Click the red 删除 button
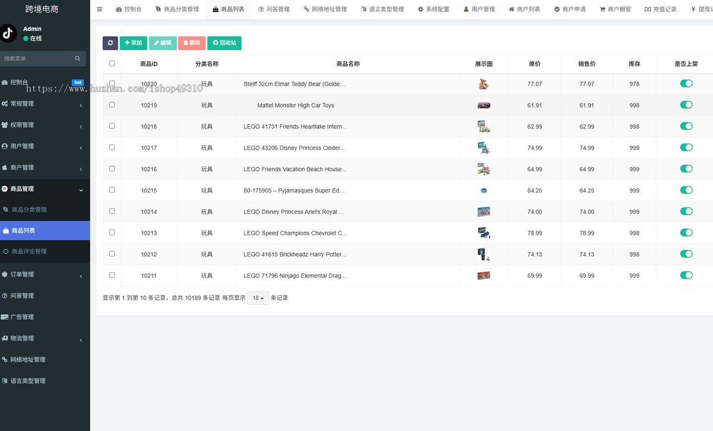The image size is (713, 431). pos(192,43)
